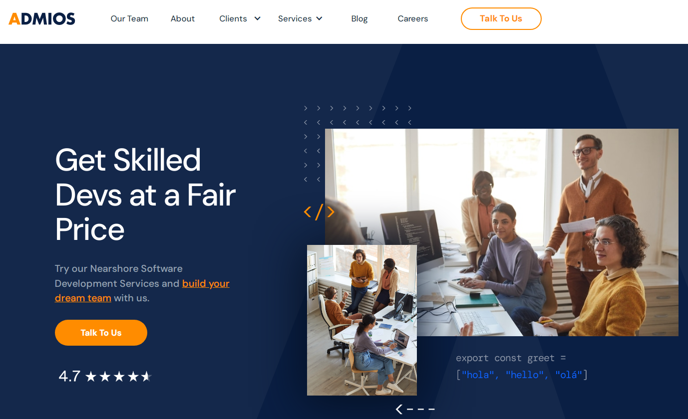The width and height of the screenshot is (688, 419).
Task: Click the dashed slider progress indicator
Action: [421, 410]
